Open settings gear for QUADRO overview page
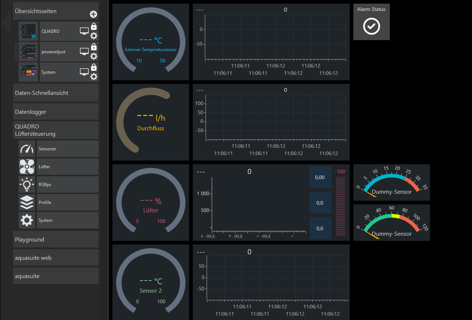472x320 pixels. (x=94, y=36)
